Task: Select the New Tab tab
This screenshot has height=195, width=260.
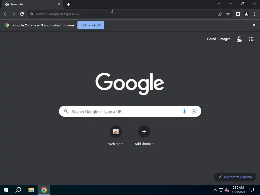Action: coord(32,4)
